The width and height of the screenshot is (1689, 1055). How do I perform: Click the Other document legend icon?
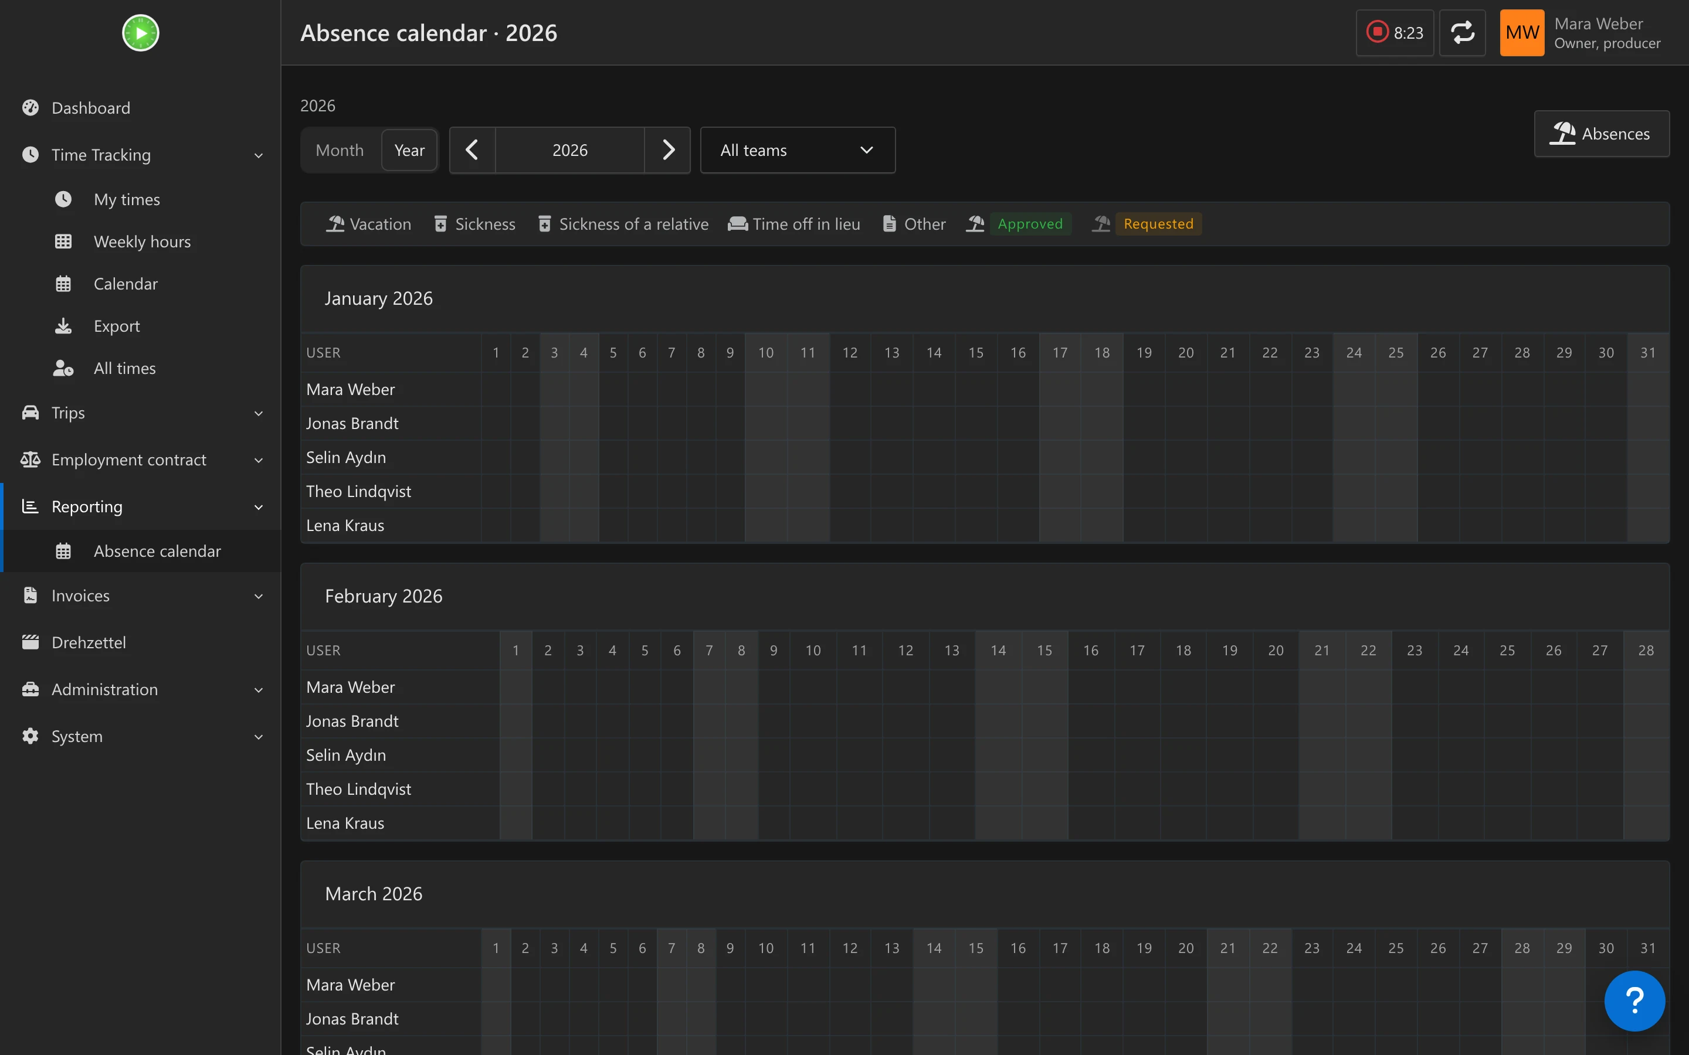coord(889,224)
